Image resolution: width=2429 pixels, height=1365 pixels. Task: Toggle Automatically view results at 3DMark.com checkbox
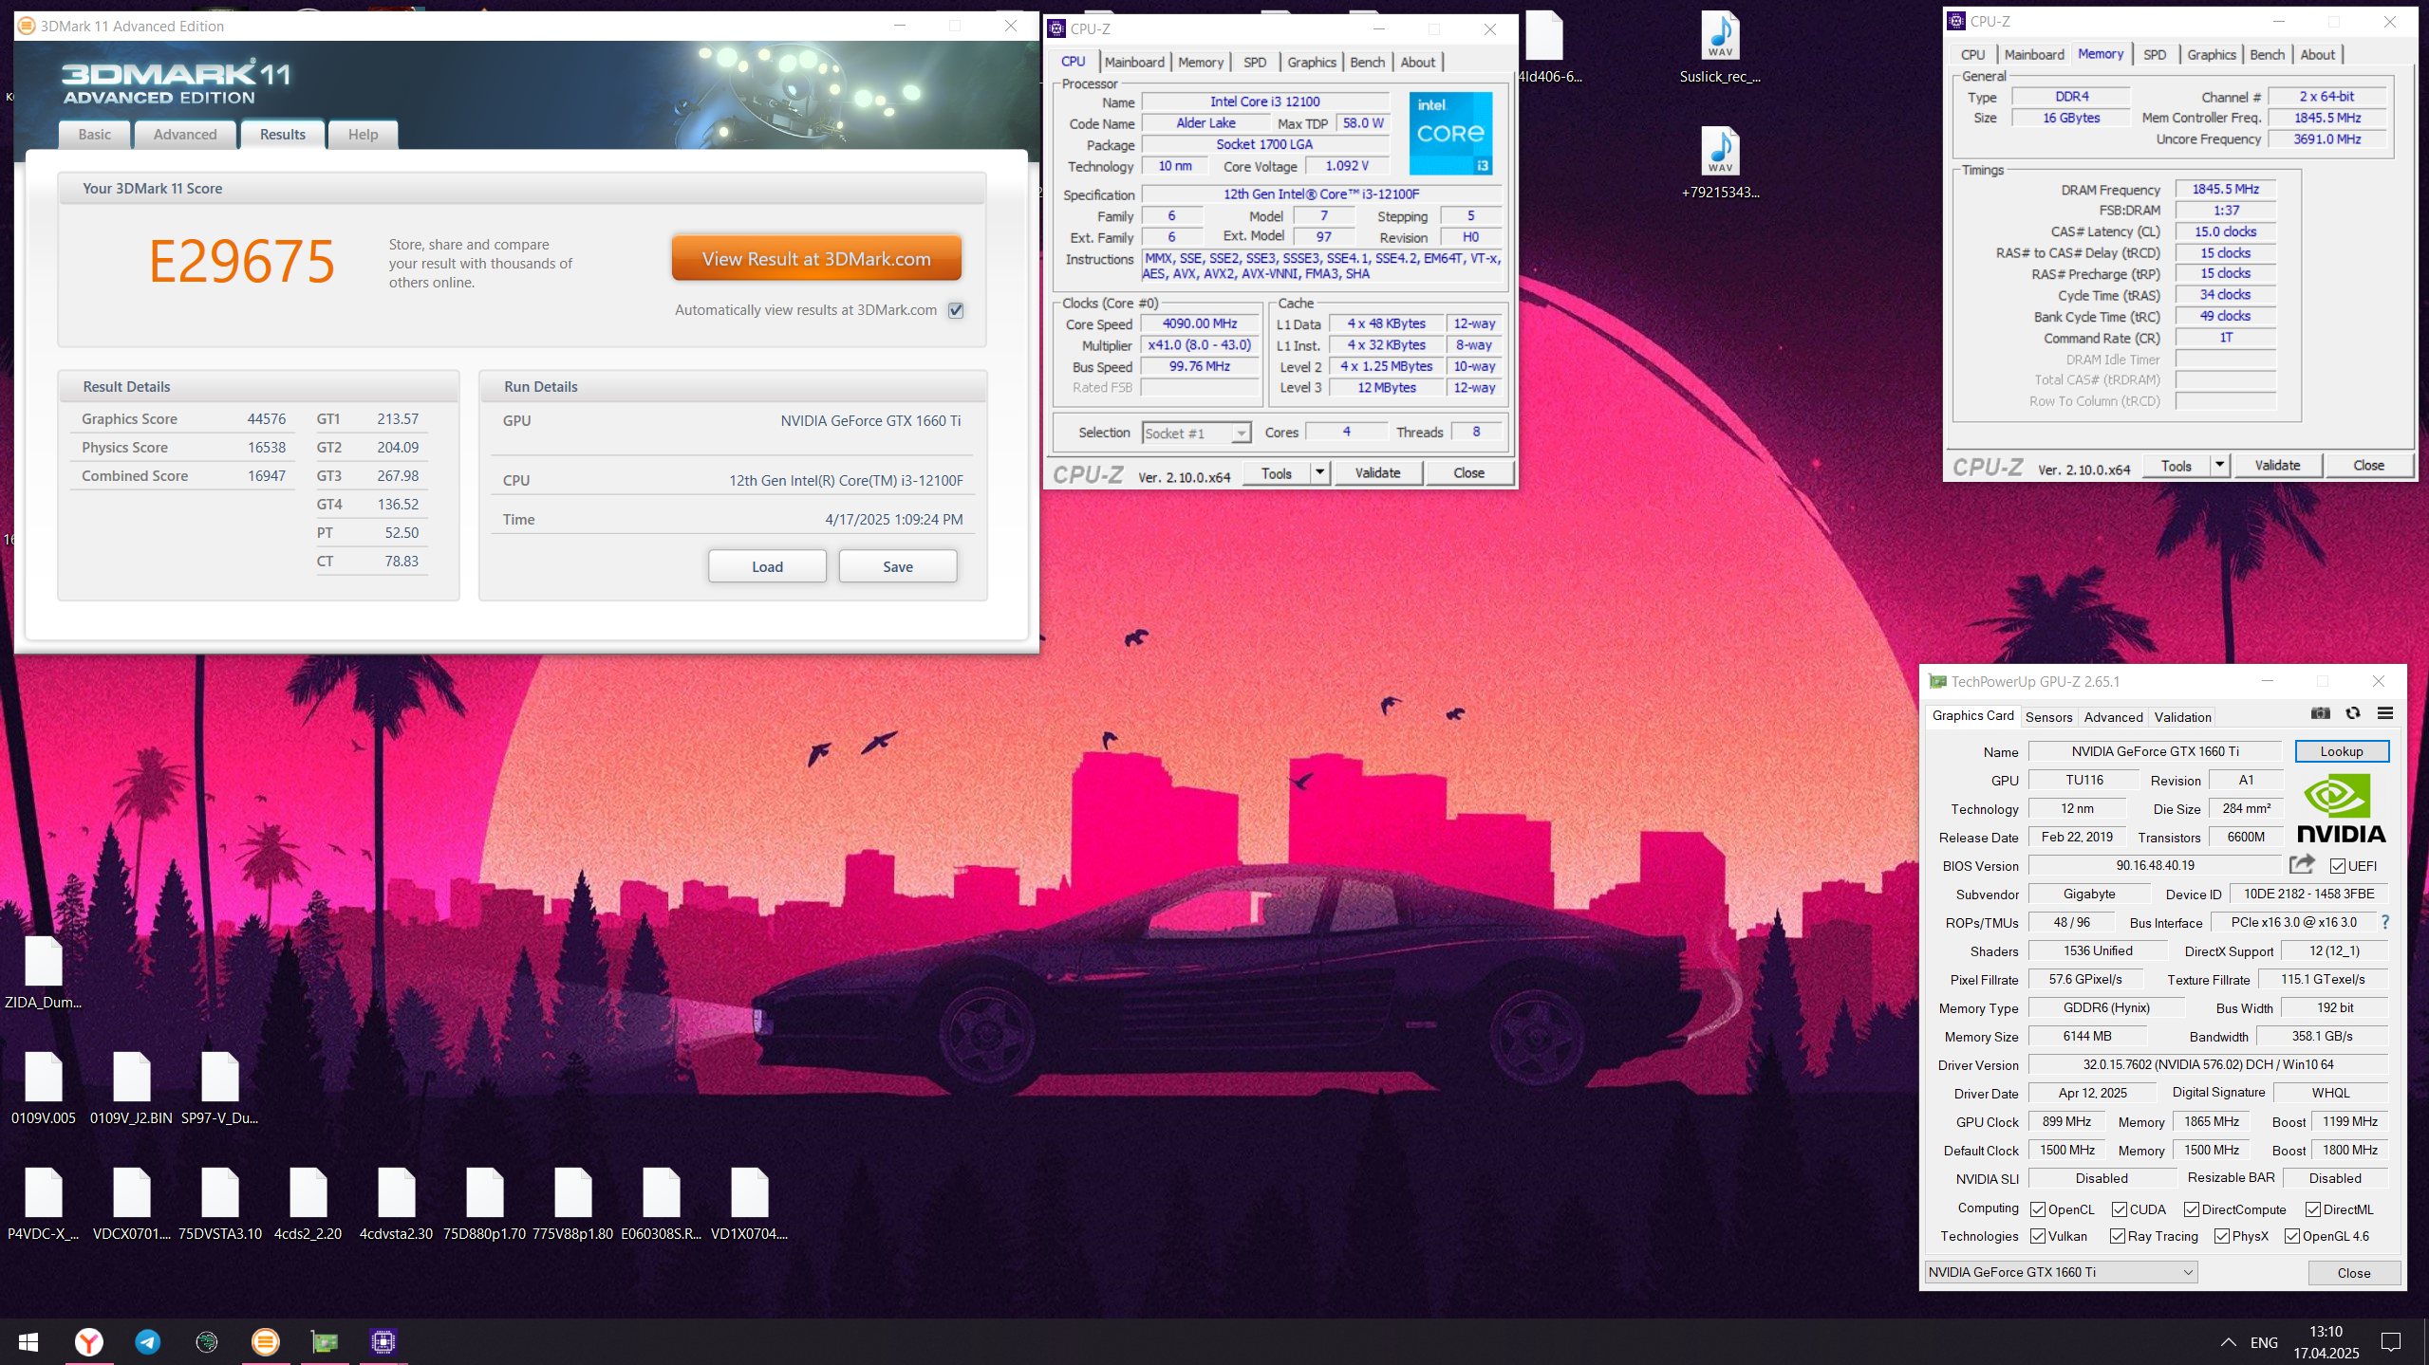(956, 310)
